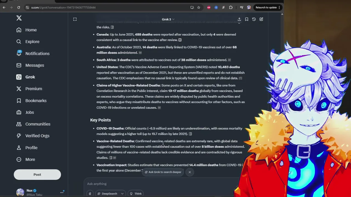Click the Messages envelope icon
The height and width of the screenshot is (197, 351).
coord(19,65)
